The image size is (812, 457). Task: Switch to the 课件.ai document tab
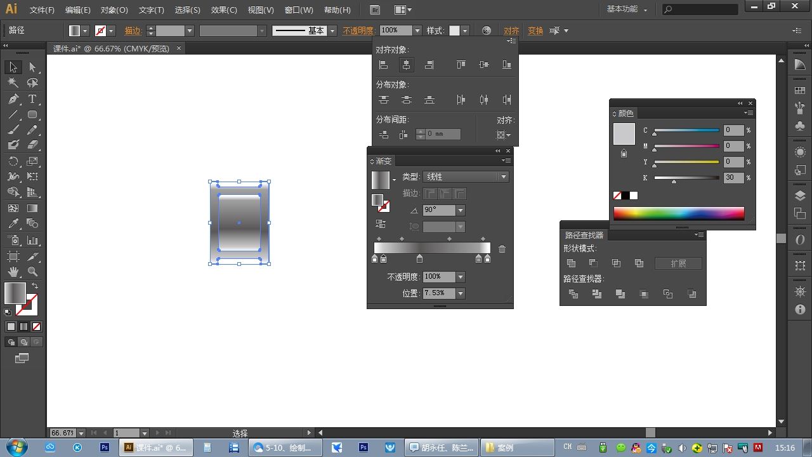[x=115, y=48]
